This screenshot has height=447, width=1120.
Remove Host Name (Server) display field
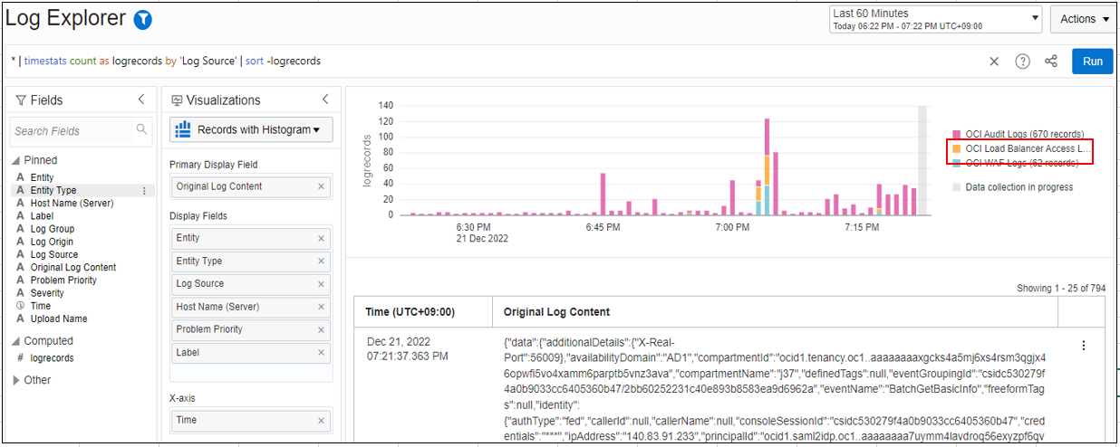click(321, 308)
